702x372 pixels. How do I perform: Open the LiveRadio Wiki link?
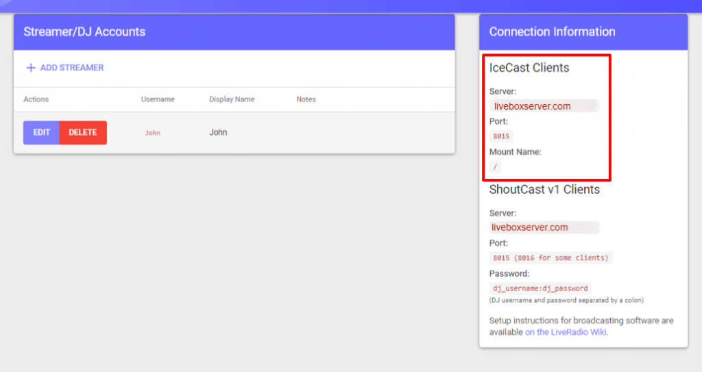tap(566, 332)
